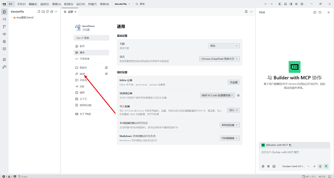
Task: Open the 运行(R) menu
Action: coord(80,4)
